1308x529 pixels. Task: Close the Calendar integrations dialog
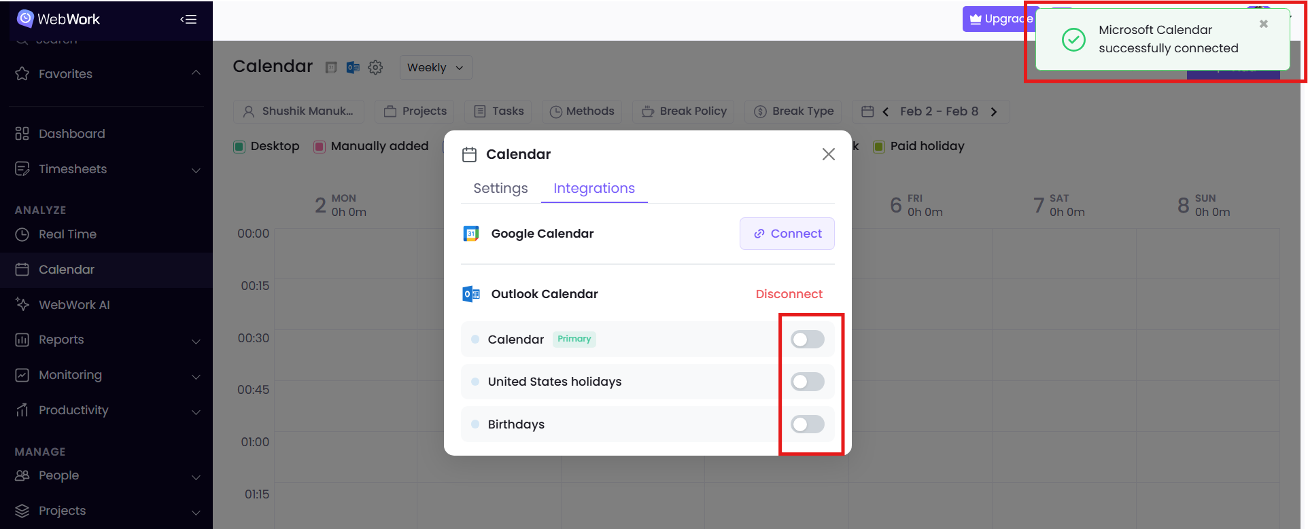(828, 154)
